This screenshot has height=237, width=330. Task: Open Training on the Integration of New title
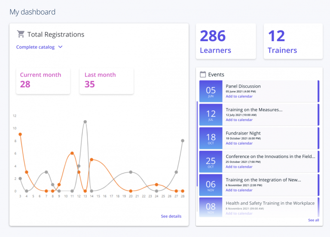[263, 180]
